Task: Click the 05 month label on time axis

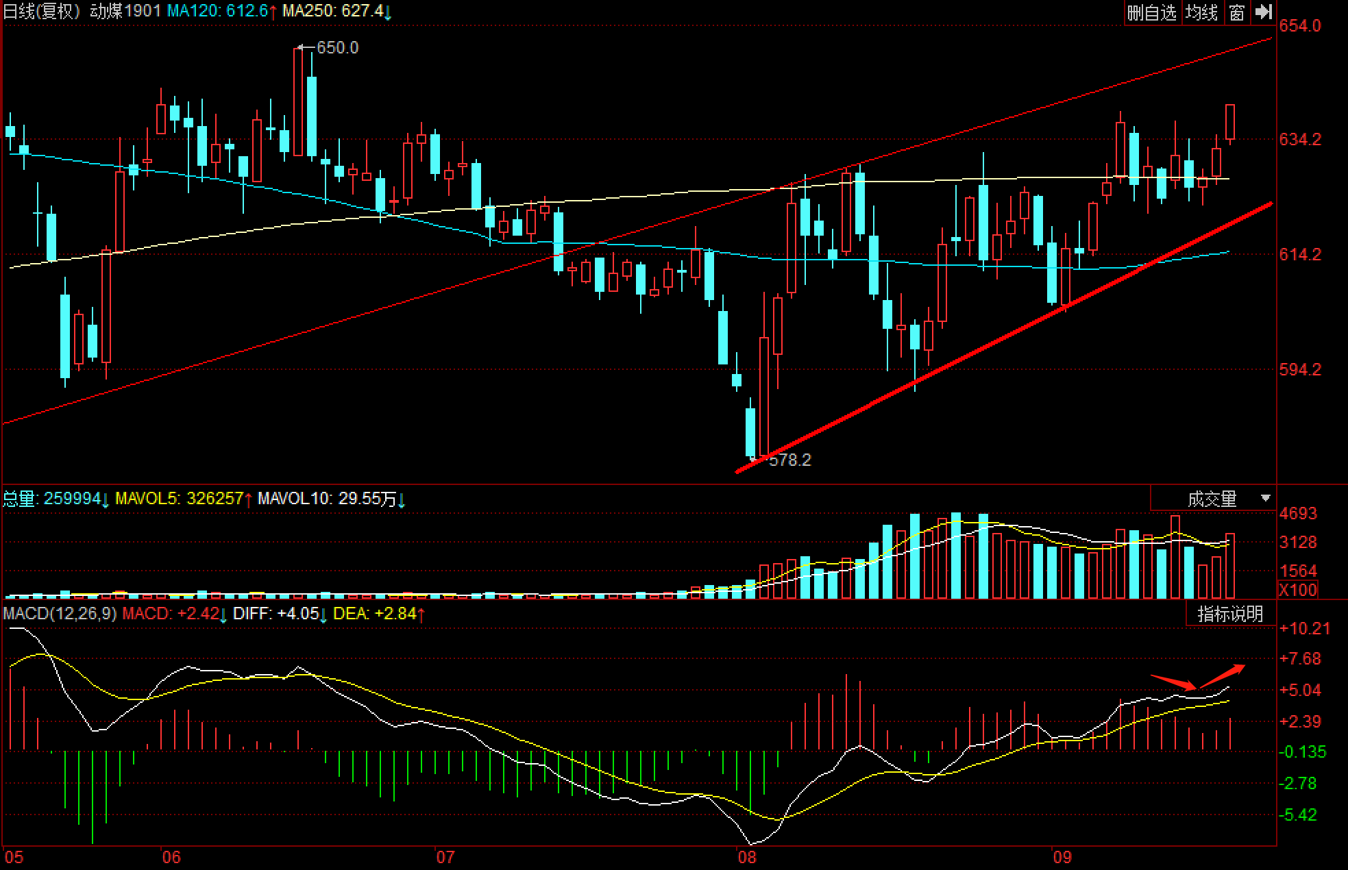Action: (x=13, y=858)
